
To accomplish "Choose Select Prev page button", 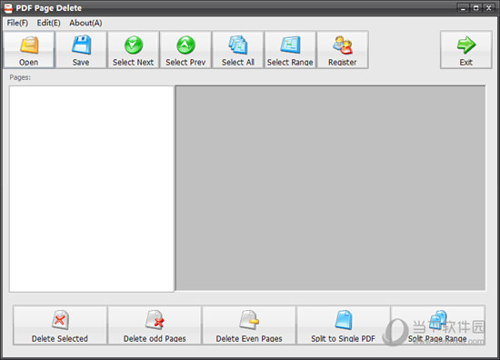I will point(185,50).
